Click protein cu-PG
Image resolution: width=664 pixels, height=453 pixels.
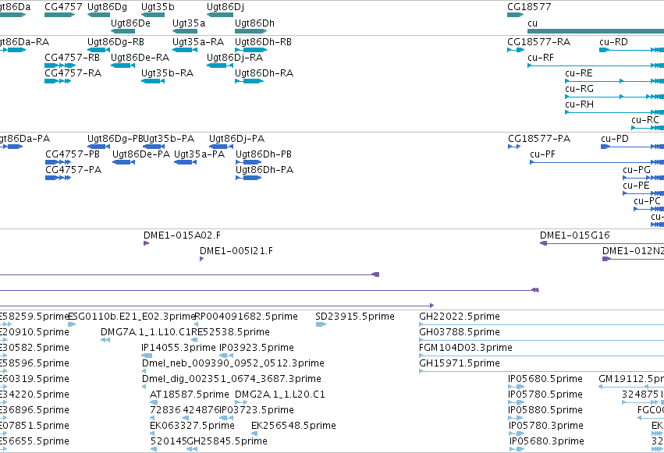point(643,178)
